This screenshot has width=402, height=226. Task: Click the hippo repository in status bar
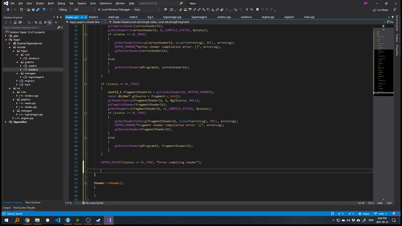[364, 214]
